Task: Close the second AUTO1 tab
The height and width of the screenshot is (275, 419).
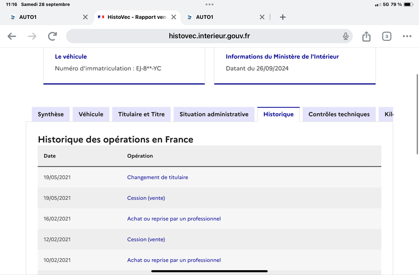Action: [262, 17]
